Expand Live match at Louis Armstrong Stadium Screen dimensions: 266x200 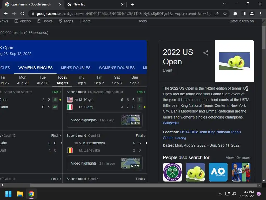pos(141,92)
